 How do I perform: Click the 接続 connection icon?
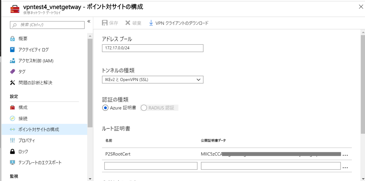pos(12,119)
